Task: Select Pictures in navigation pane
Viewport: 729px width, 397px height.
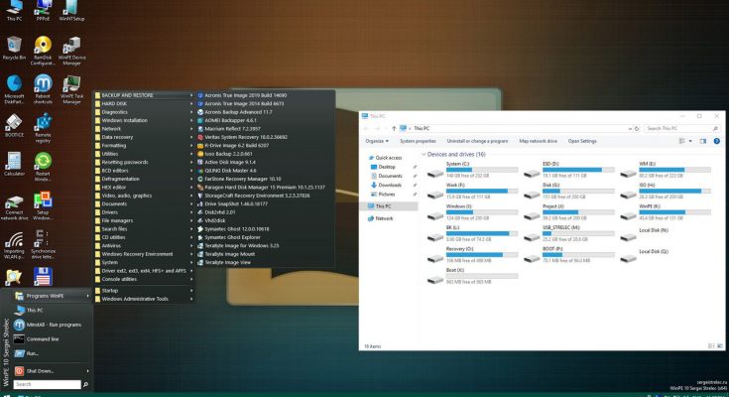Action: tap(383, 195)
